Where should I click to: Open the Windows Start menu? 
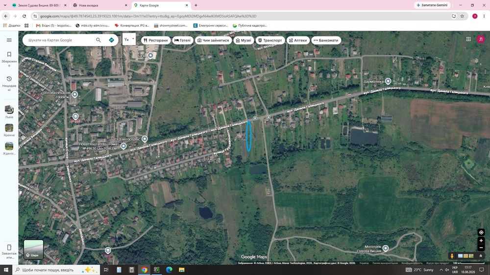pyautogui.click(x=6, y=270)
